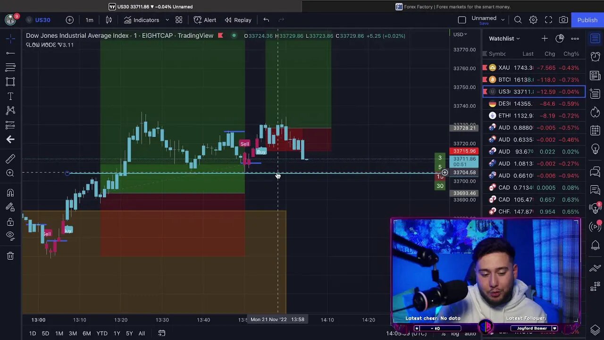Open the patterns drawing tool
Viewport: 604px width, 340px height.
coord(10,110)
